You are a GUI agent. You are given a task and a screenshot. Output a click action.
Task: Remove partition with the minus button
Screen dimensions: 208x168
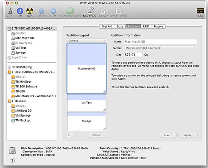coord(73,135)
